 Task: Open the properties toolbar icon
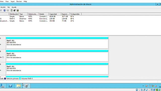pyautogui.click(x=15, y=10)
